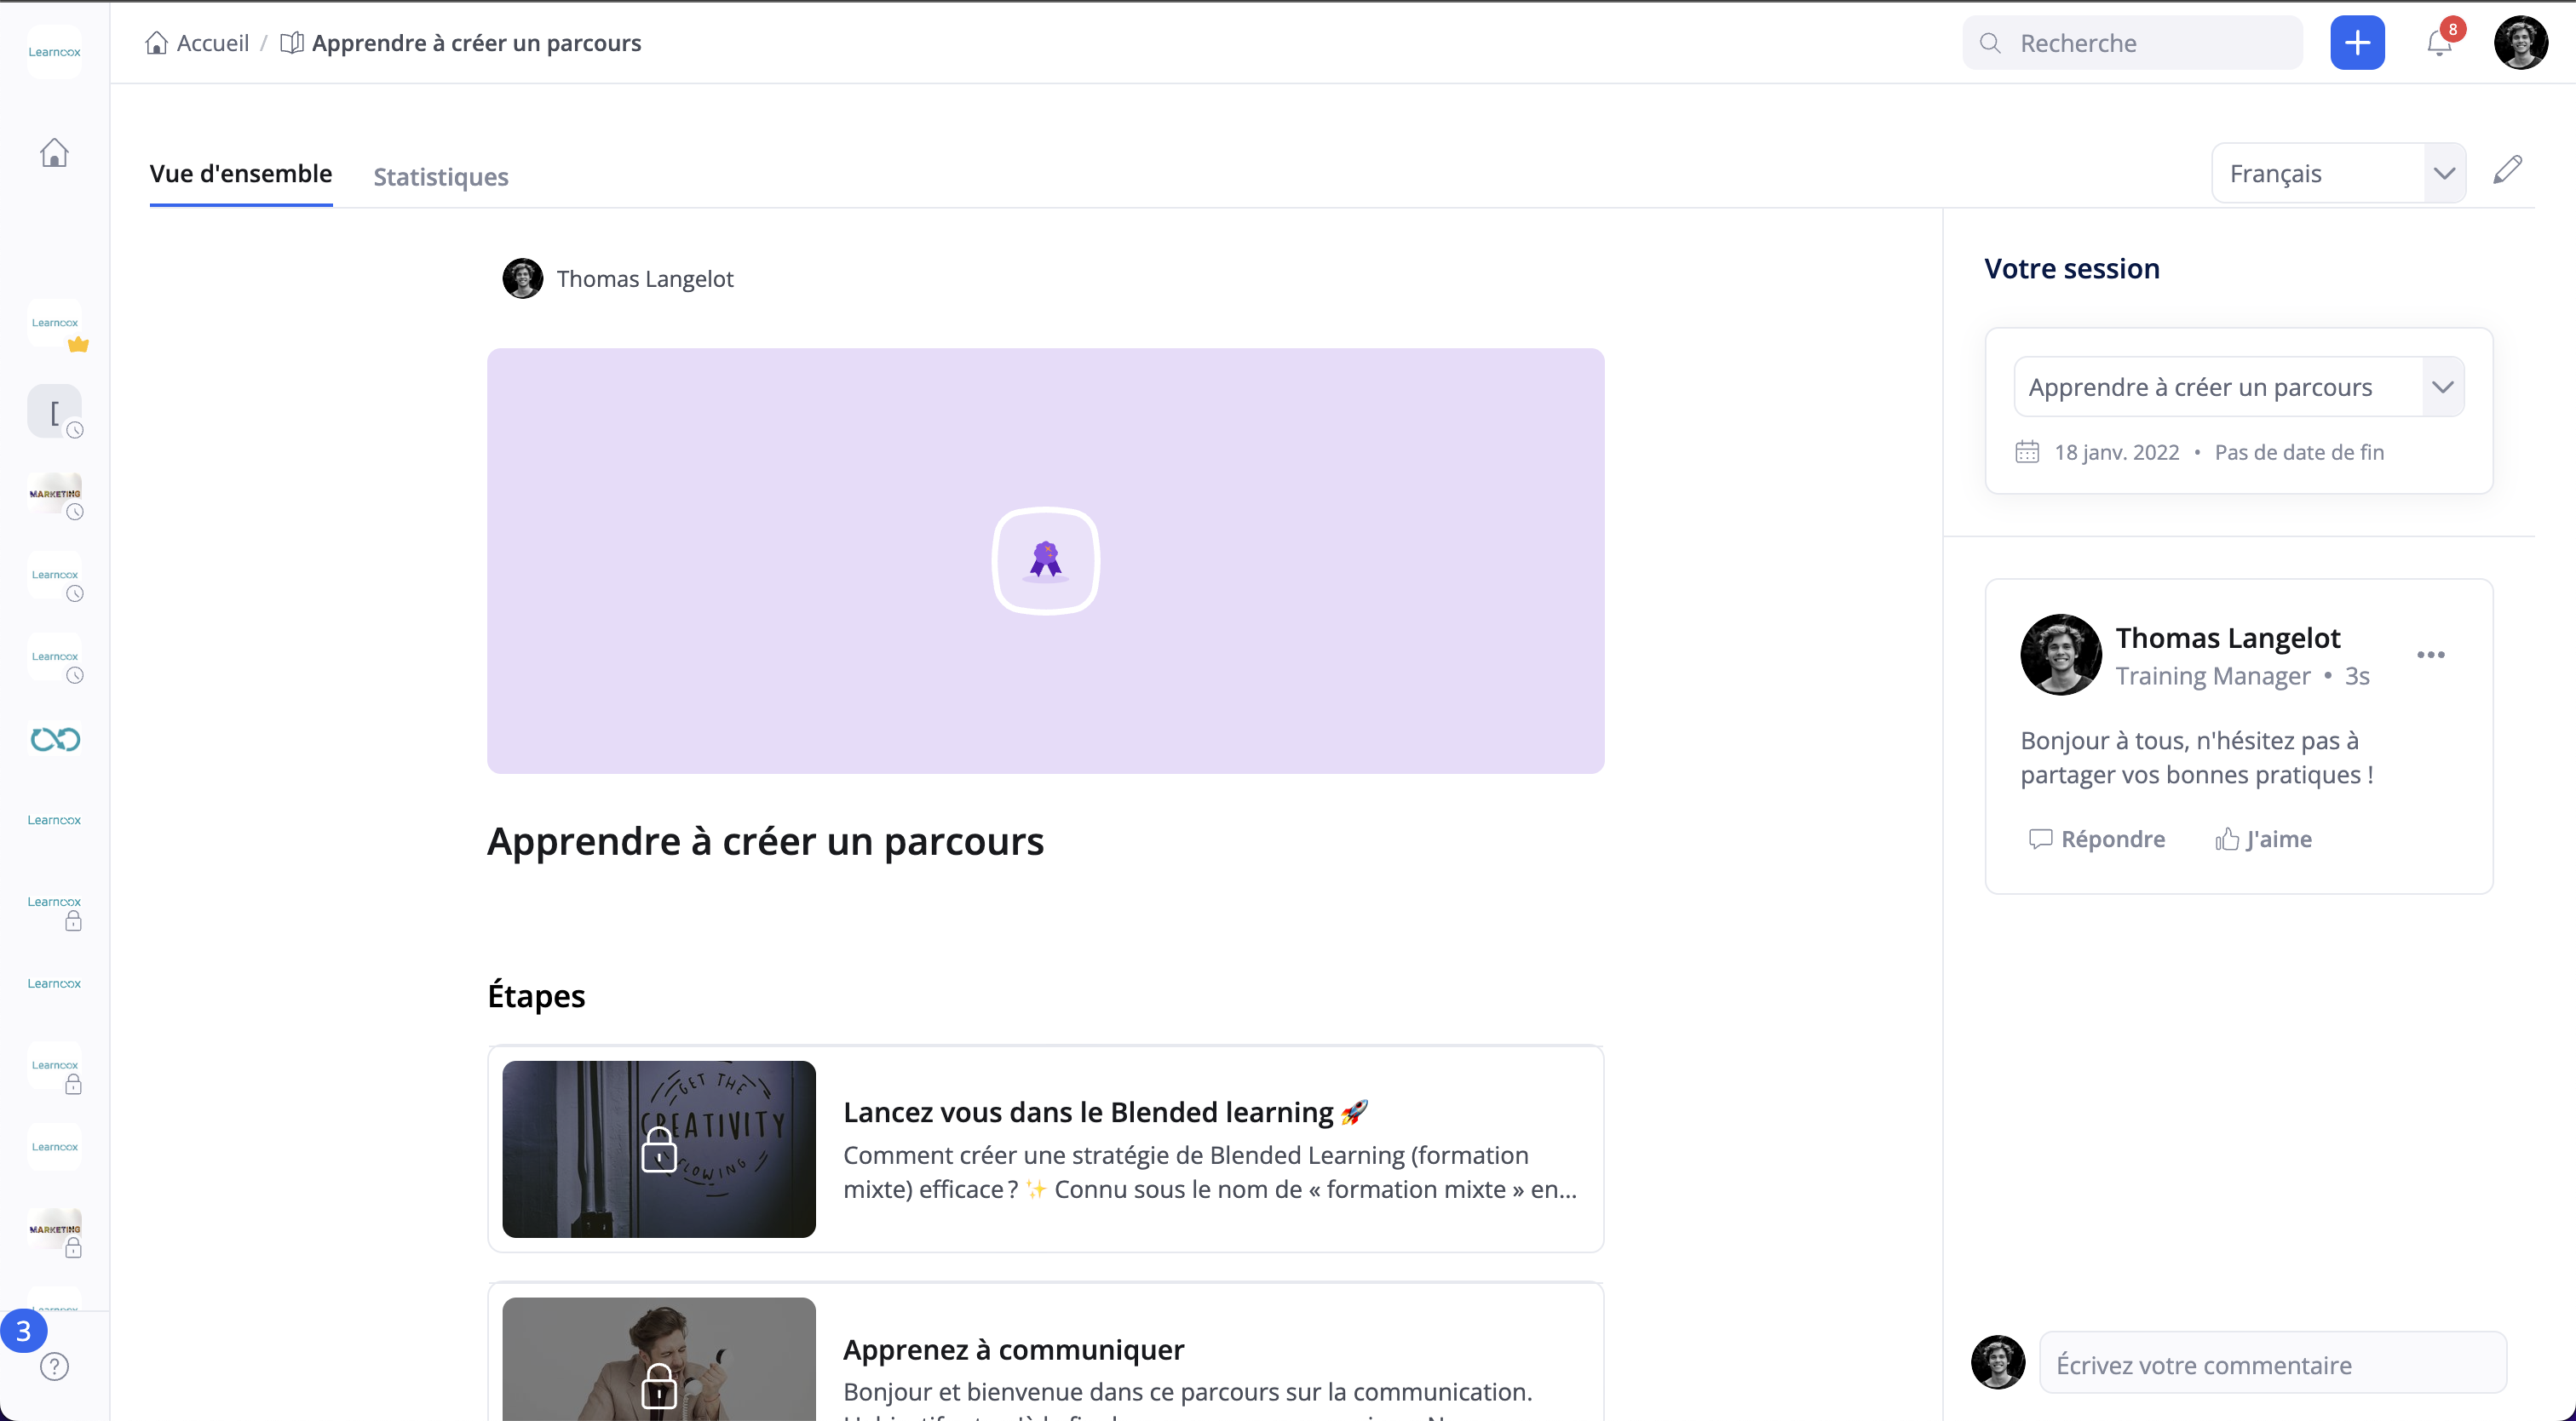Click your avatar beside the comment field
The width and height of the screenshot is (2576, 1421).
coord(1998,1362)
